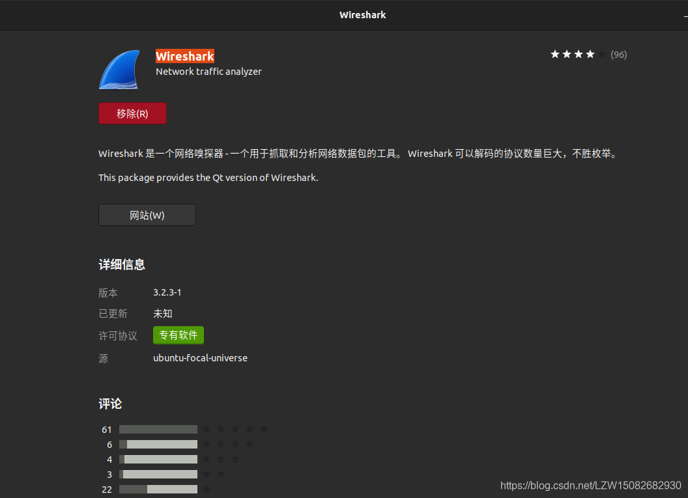Click the highlighted Wireshark title
Screen dimensions: 688x498
[x=184, y=57]
